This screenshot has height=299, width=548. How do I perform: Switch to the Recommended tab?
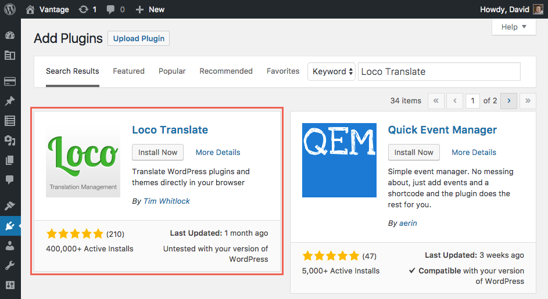point(226,71)
